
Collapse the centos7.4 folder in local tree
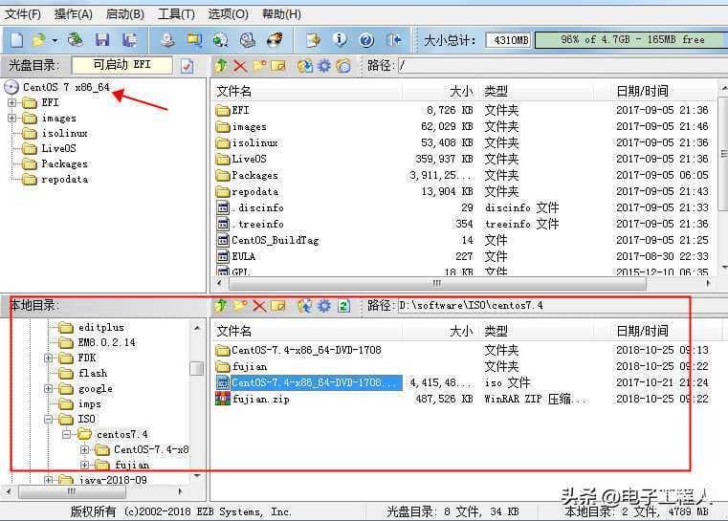click(66, 435)
